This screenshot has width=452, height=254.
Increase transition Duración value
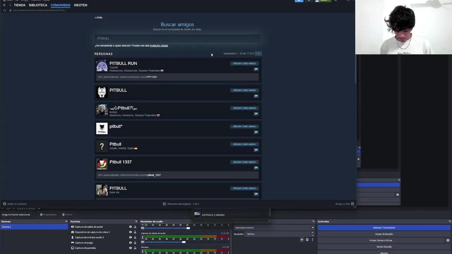tap(313, 233)
